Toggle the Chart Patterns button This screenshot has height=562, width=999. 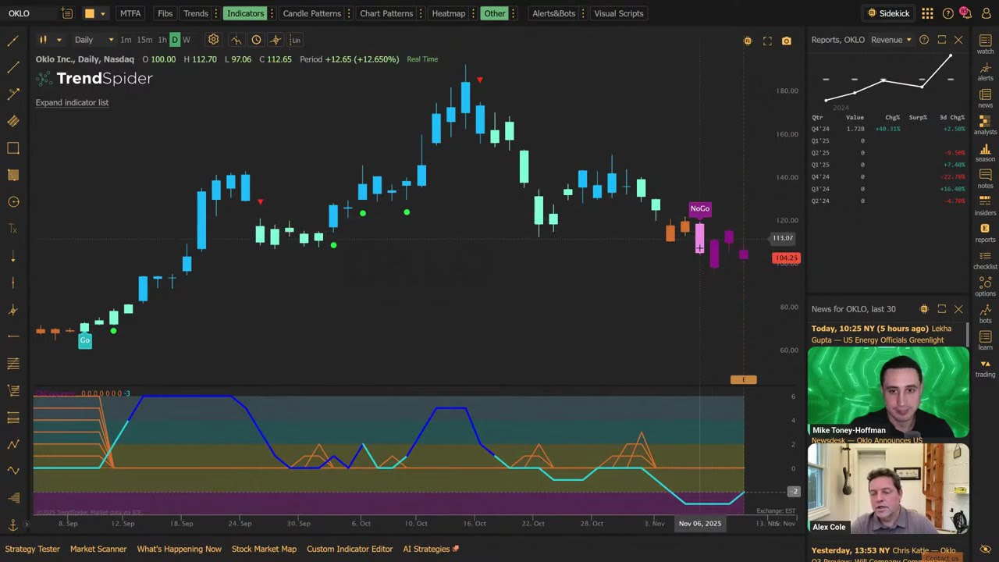click(x=386, y=13)
